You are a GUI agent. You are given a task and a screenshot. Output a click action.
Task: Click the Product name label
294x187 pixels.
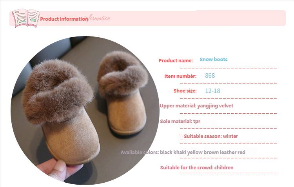point(176,61)
